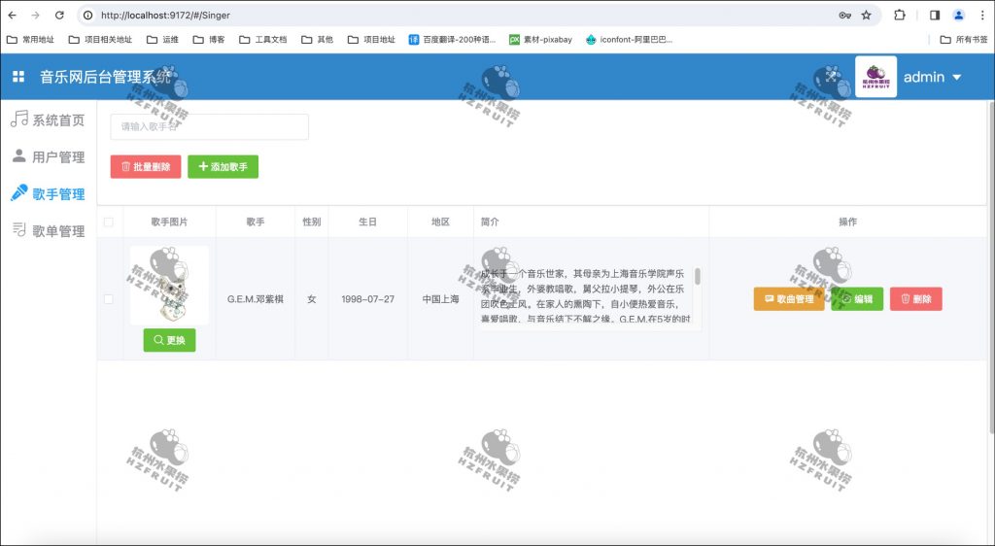Open the 素材-pixabay bookmark
This screenshot has height=546, width=995.
[x=540, y=39]
